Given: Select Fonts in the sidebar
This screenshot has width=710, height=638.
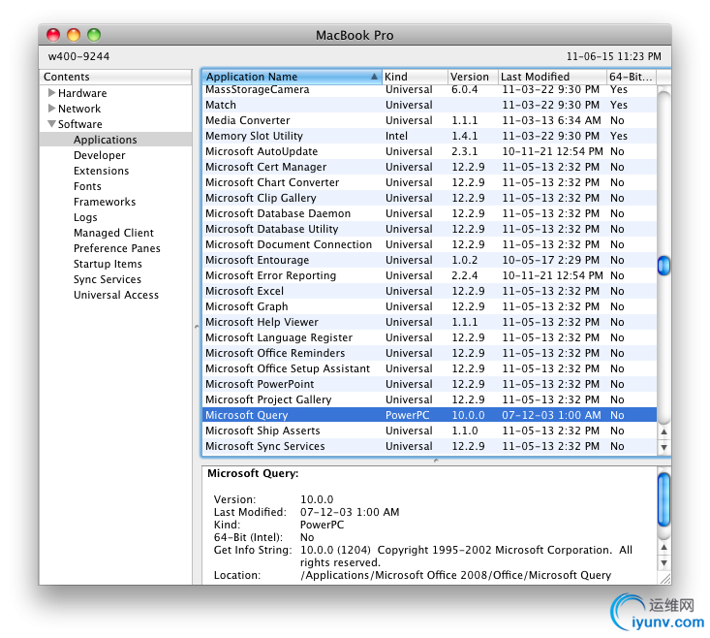Looking at the screenshot, I should [x=87, y=186].
